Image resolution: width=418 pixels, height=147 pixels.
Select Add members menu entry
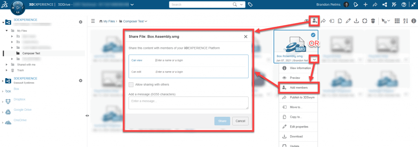point(298,88)
